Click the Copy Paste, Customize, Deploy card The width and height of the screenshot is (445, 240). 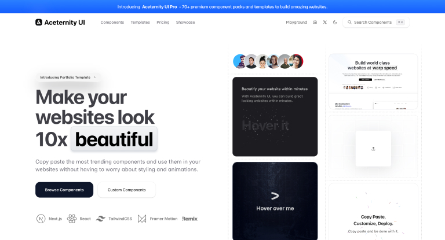(x=373, y=212)
